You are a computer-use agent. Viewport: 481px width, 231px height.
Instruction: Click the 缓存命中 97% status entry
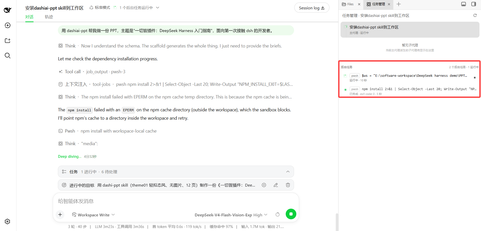(x=221, y=227)
